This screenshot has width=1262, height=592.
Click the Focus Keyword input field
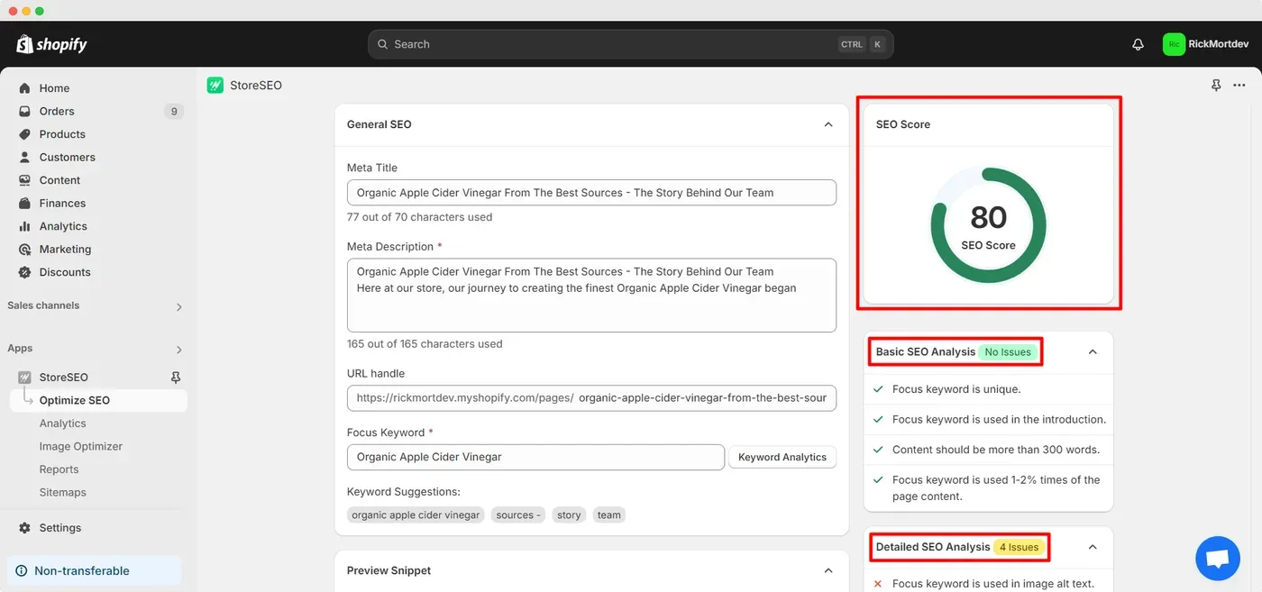click(535, 457)
